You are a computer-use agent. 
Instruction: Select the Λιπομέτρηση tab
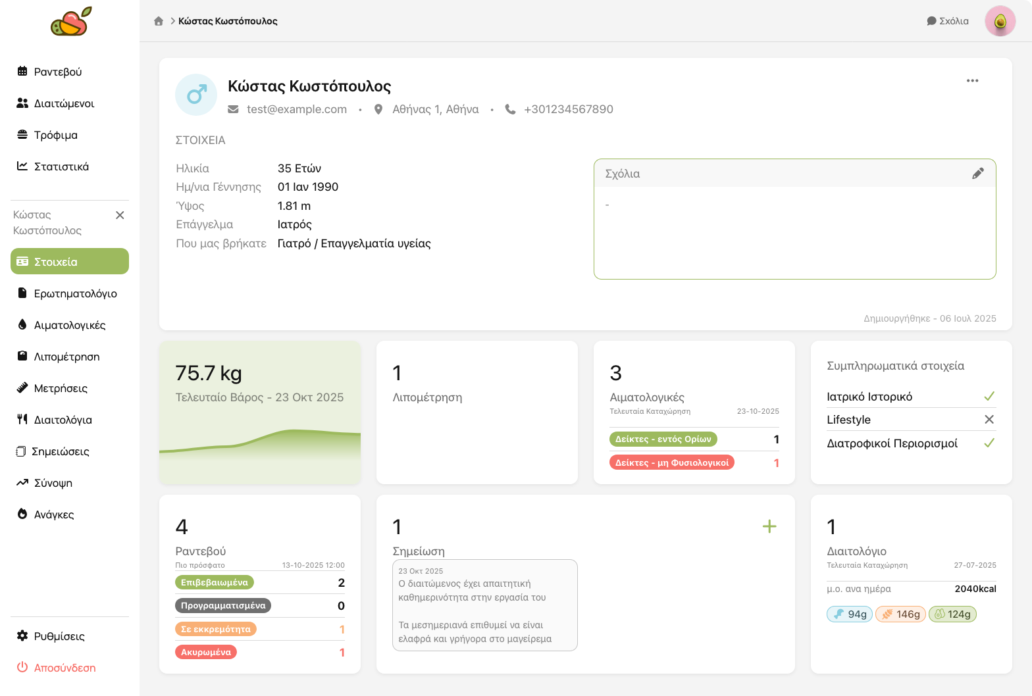tap(66, 357)
